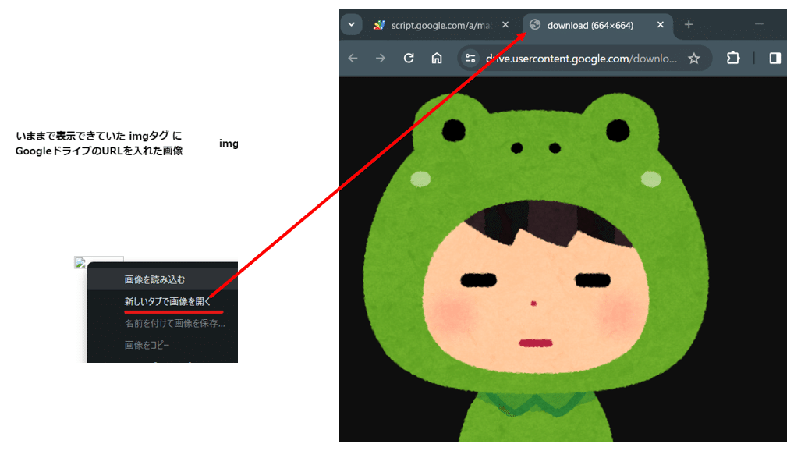This screenshot has width=801, height=451.
Task: Click the いままで表示できていた imgタグ に text
Action: click(98, 136)
